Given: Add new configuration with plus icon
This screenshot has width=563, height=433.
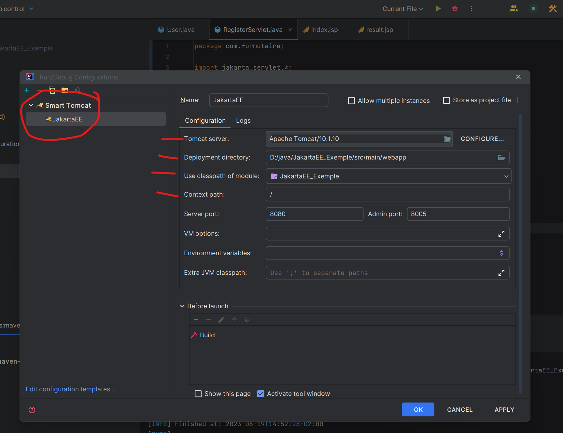Looking at the screenshot, I should coord(27,90).
